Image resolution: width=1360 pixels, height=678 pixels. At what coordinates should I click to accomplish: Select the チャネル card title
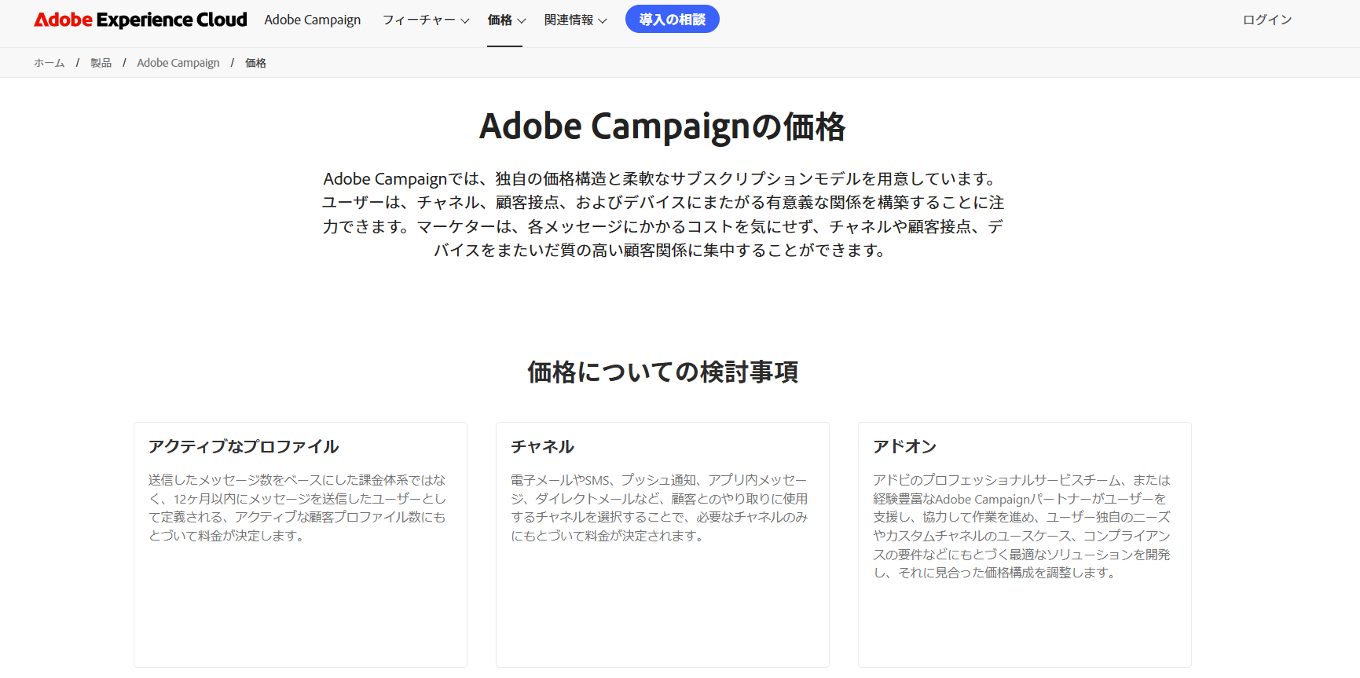(542, 446)
